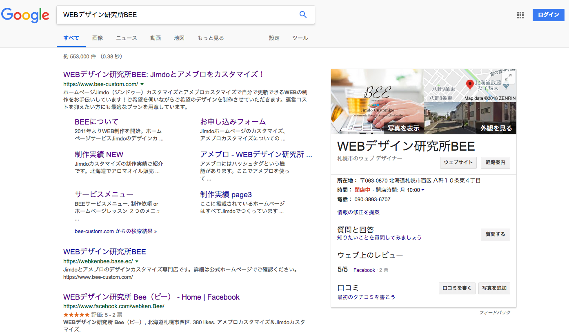Click the red map pin marker

(x=470, y=85)
